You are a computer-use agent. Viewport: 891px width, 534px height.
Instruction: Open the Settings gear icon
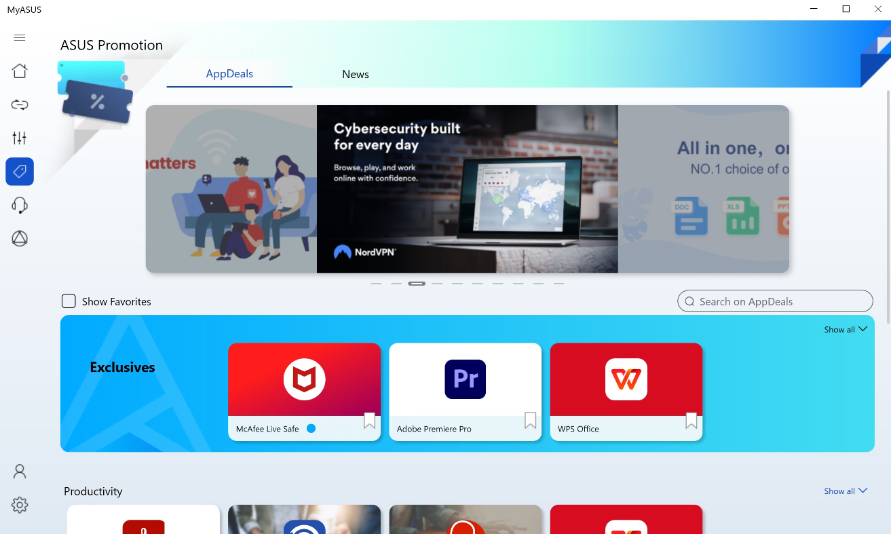20,505
